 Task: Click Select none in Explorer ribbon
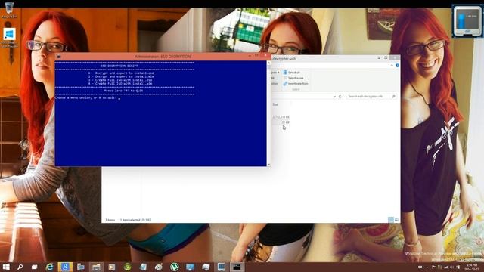coord(293,78)
